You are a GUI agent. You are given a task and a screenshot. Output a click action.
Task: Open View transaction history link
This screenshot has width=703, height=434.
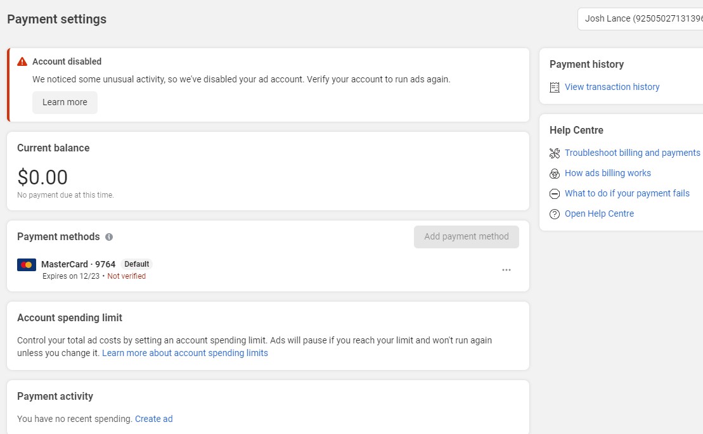(612, 87)
